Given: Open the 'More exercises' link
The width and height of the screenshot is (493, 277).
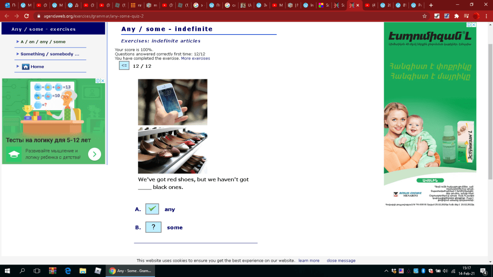Looking at the screenshot, I should pyautogui.click(x=195, y=59).
